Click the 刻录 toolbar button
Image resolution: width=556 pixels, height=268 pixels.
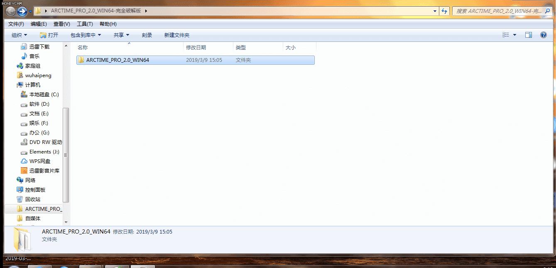point(147,35)
